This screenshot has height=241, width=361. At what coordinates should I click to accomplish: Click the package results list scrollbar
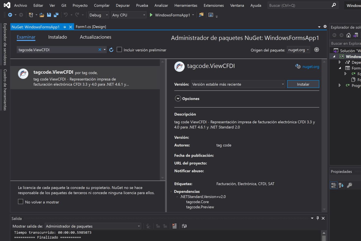(163, 120)
